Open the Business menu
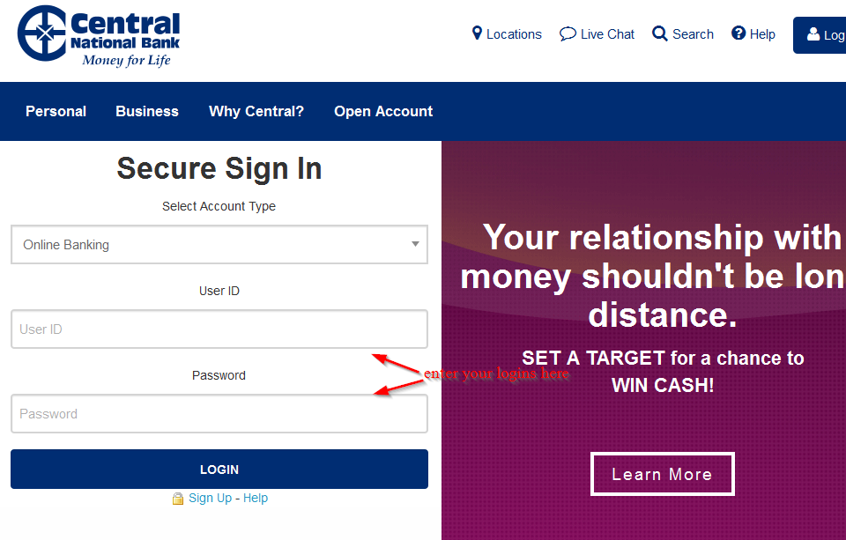The width and height of the screenshot is (846, 540). (147, 111)
